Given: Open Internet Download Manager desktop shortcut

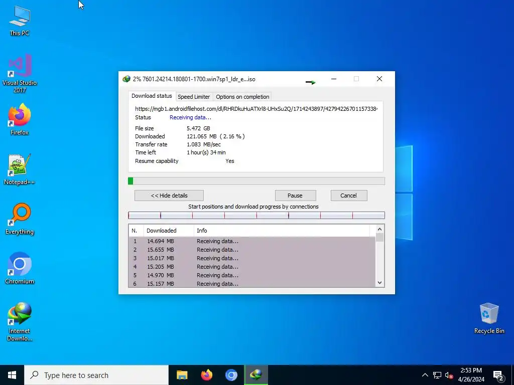Looking at the screenshot, I should pyautogui.click(x=20, y=321).
